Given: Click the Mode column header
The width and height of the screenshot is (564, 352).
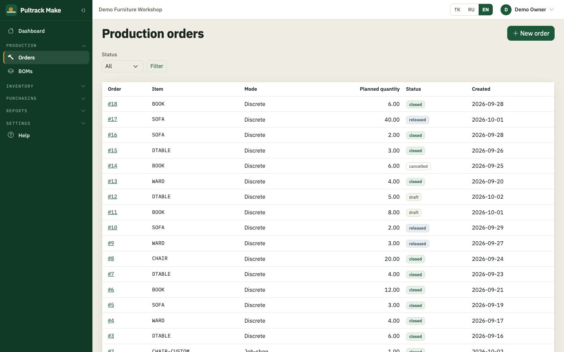Looking at the screenshot, I should [x=251, y=89].
